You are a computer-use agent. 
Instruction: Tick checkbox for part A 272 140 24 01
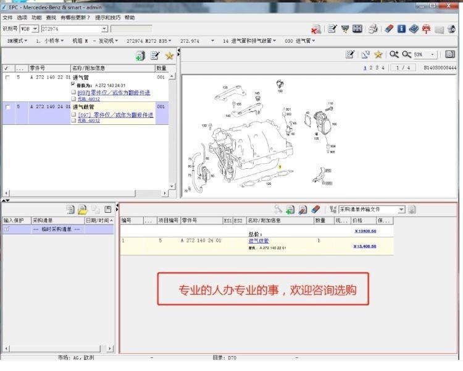click(7, 107)
